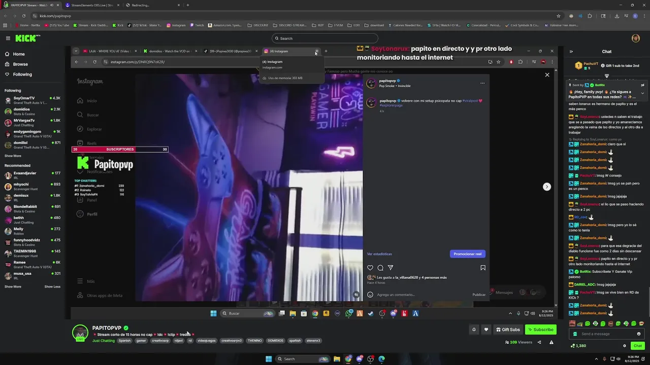This screenshot has width=650, height=365.
Task: Open Instagram bookmark
Action: coord(176,25)
